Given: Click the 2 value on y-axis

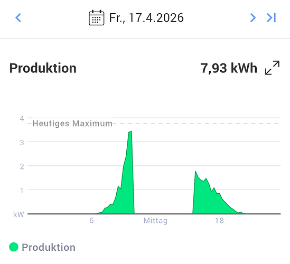Looking at the screenshot, I should pos(22,166).
